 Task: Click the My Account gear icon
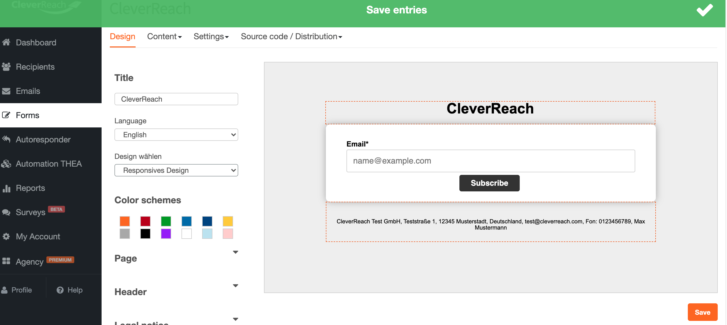6,236
